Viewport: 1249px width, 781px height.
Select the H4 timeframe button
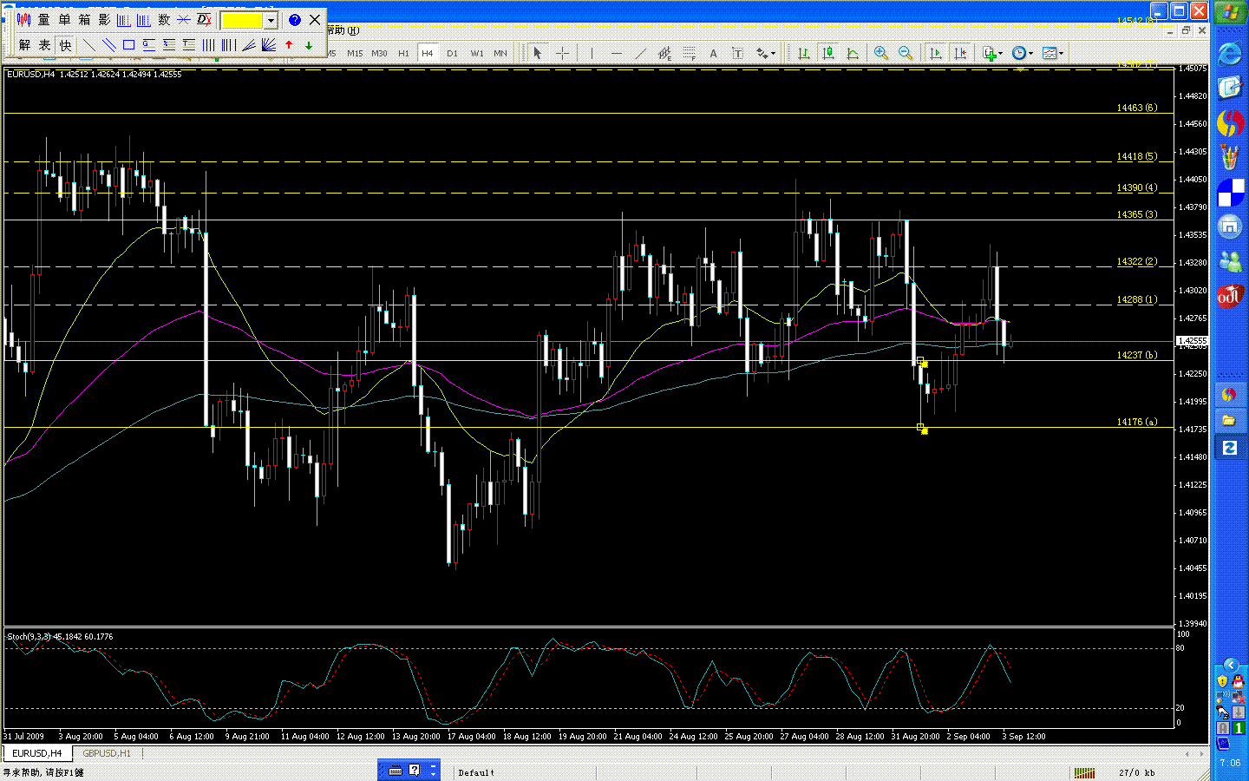tap(428, 54)
